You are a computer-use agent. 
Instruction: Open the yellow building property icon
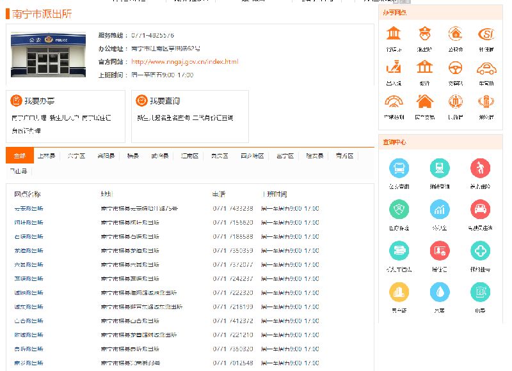pos(399,292)
